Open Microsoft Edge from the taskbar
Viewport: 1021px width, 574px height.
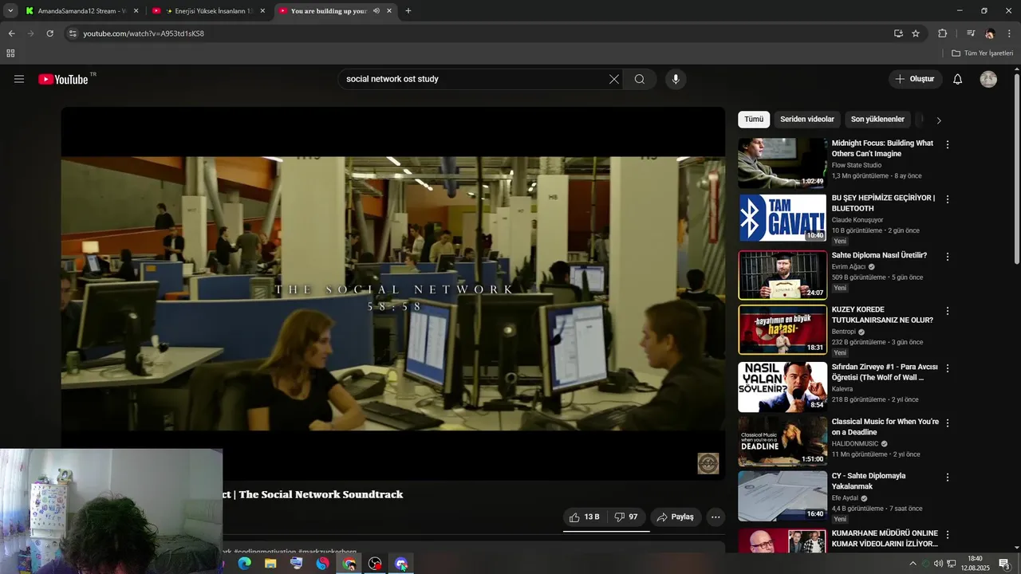coord(245,564)
